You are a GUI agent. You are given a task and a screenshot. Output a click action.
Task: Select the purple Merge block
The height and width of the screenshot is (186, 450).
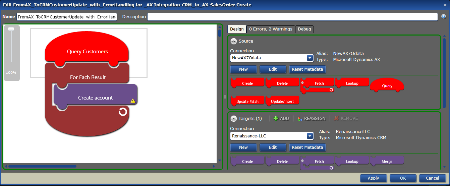(387, 161)
